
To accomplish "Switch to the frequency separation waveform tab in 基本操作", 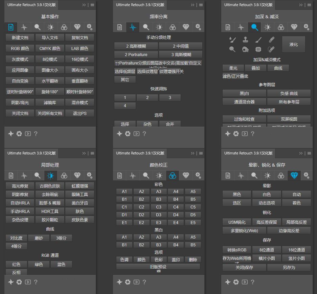I will (x=24, y=27).
